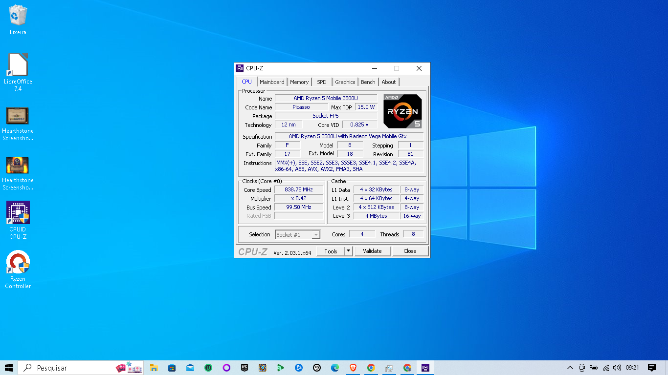Click the Picasso code name field
This screenshot has height=375, width=668.
click(301, 107)
